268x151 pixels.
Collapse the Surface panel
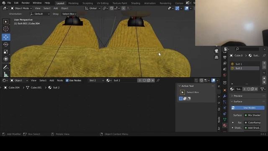(x=232, y=102)
